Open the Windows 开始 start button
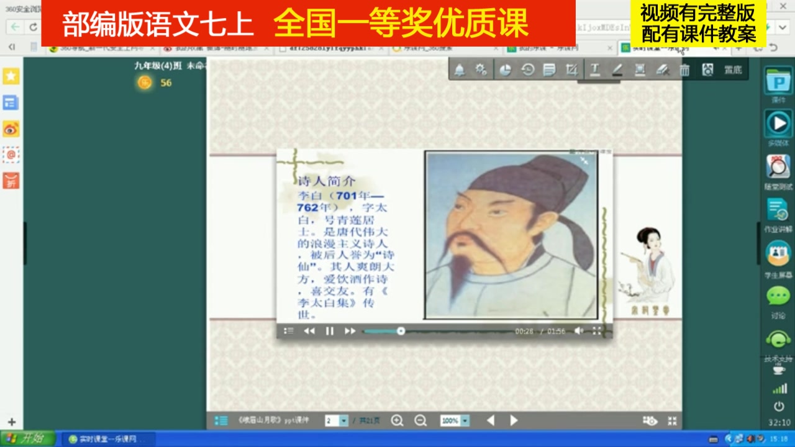The height and width of the screenshot is (447, 795). (28, 439)
